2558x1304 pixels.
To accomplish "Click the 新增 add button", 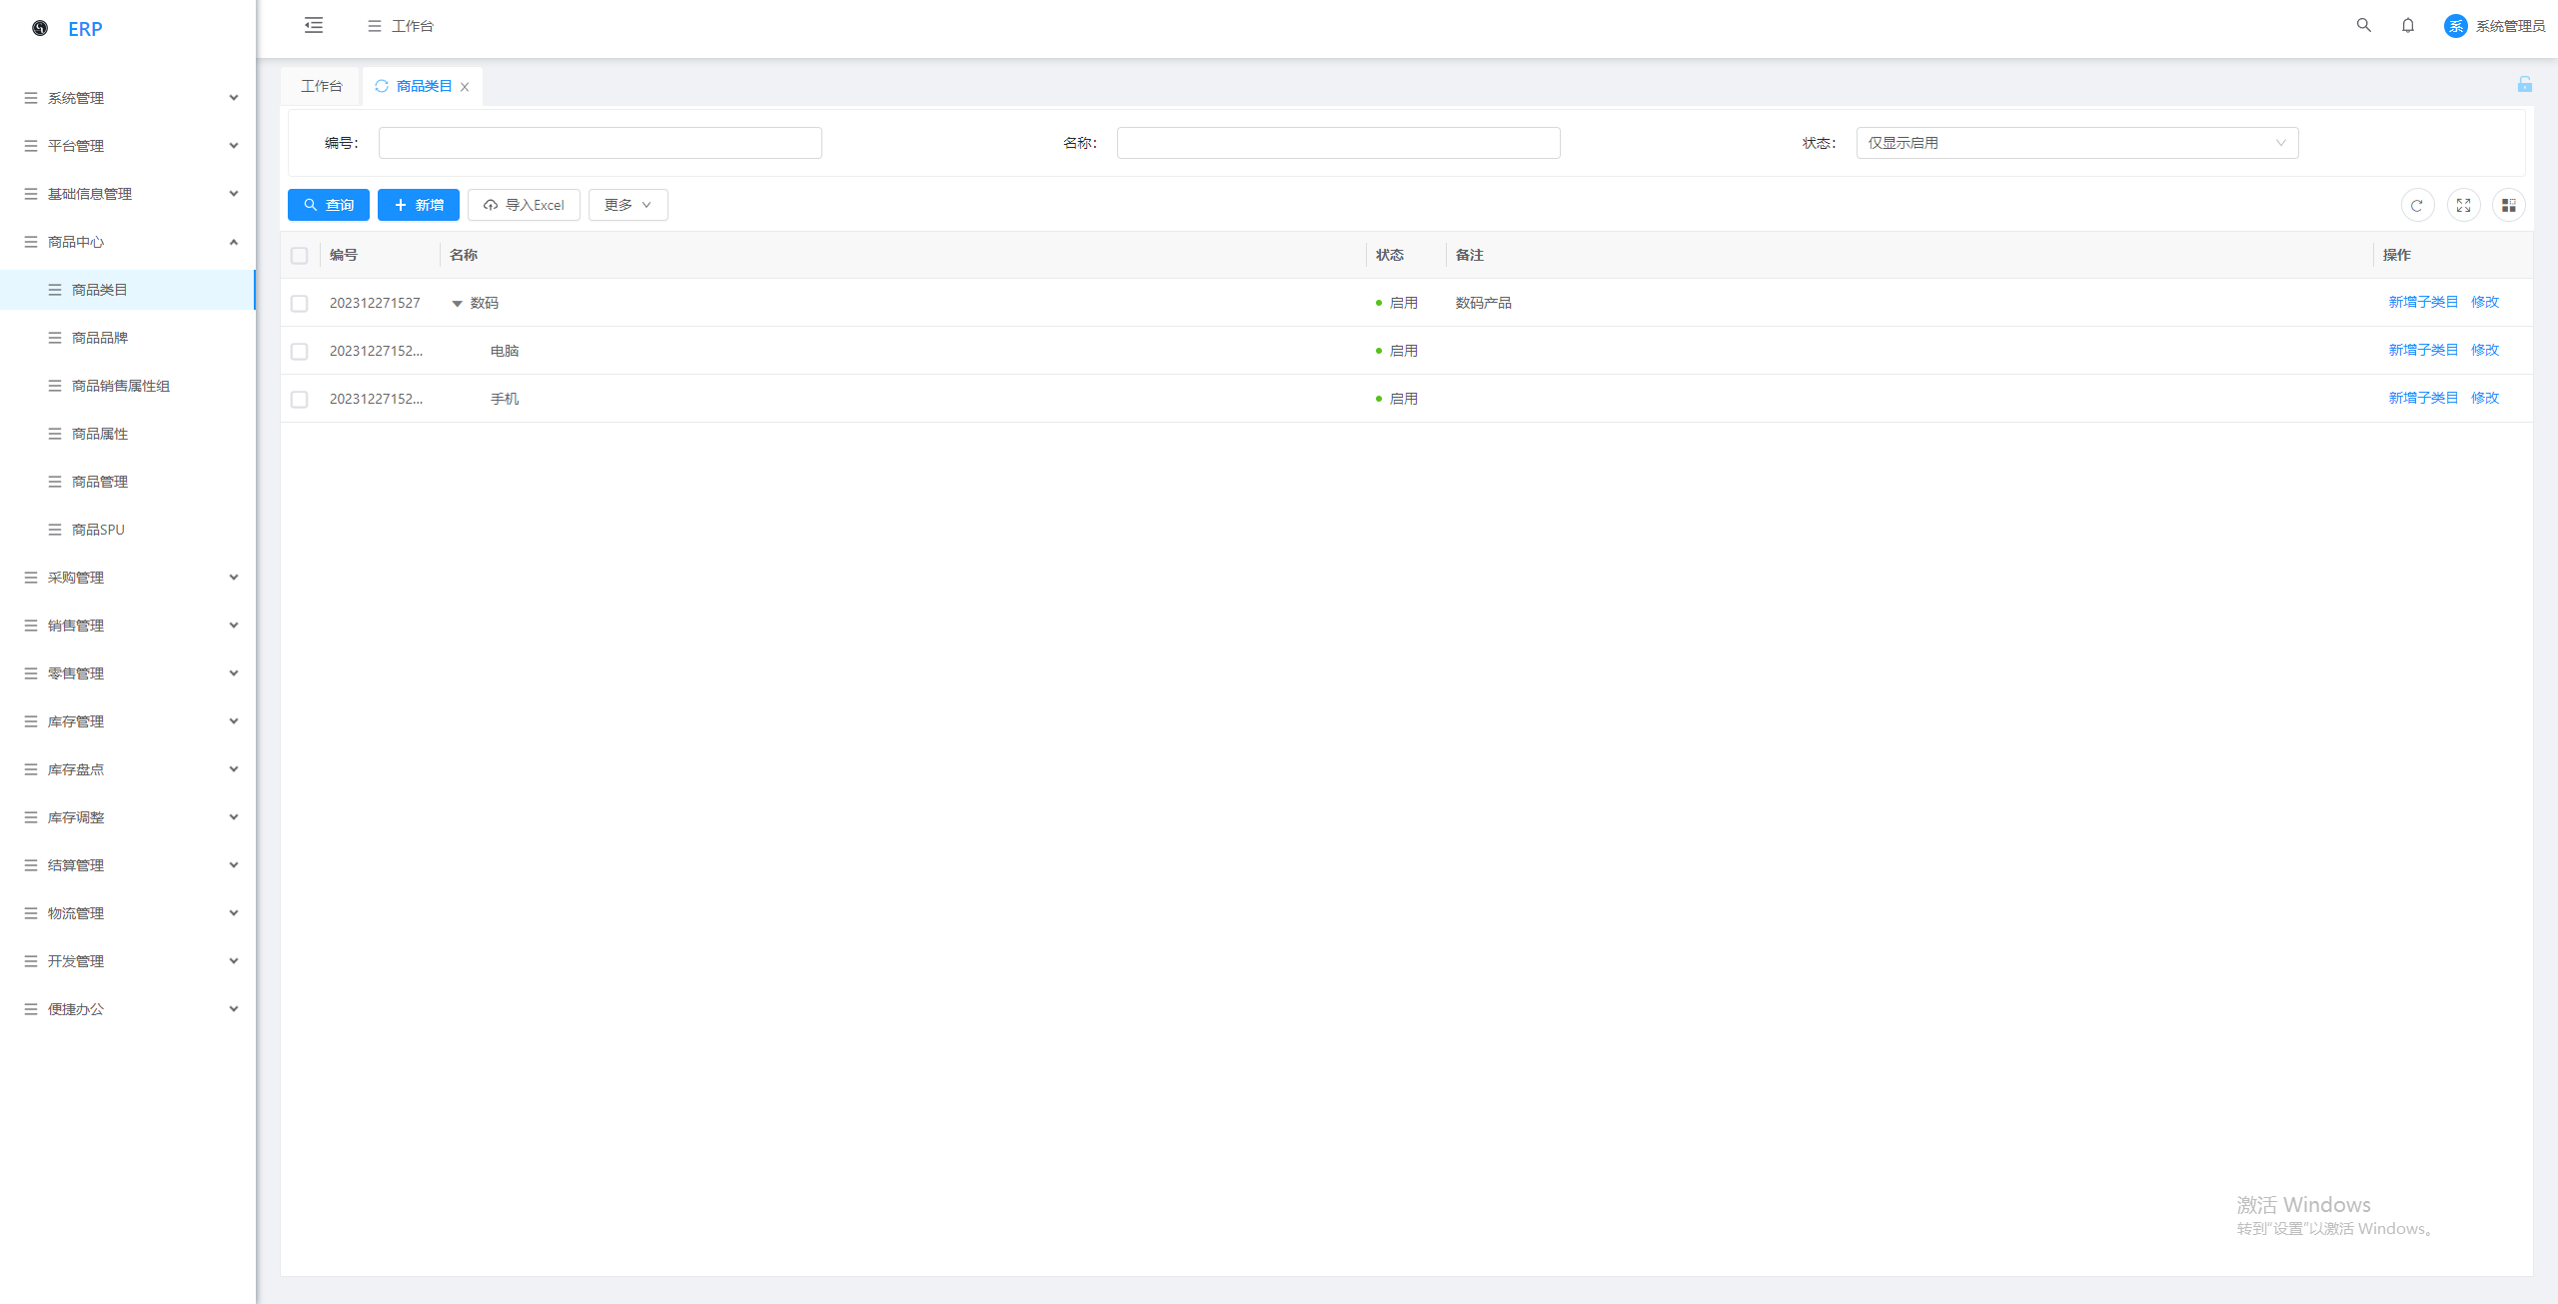I will tap(418, 205).
